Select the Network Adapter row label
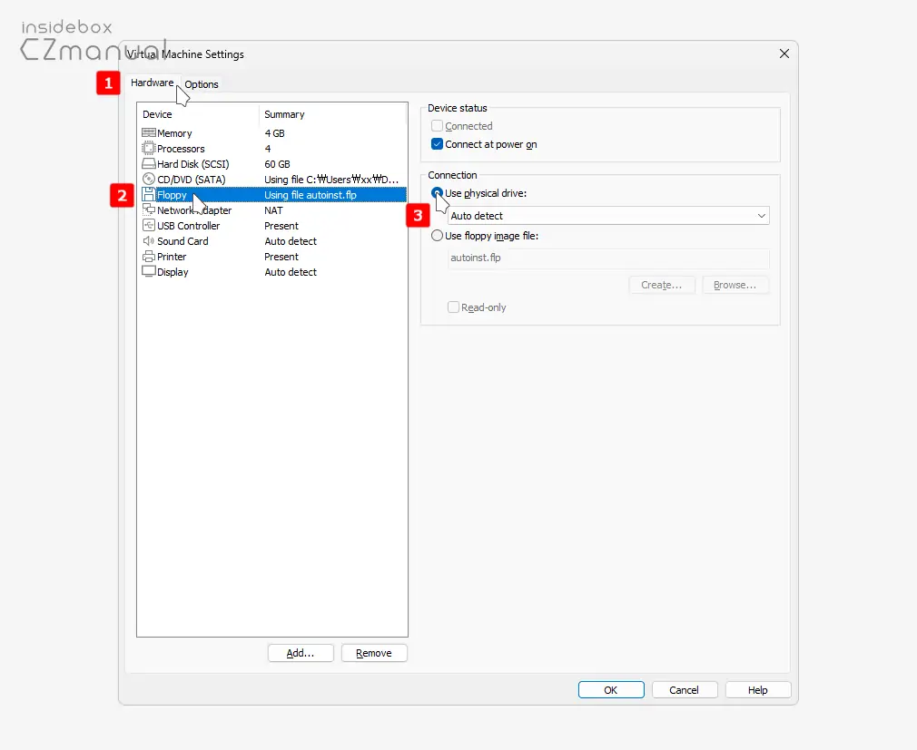This screenshot has width=917, height=750. [x=194, y=210]
